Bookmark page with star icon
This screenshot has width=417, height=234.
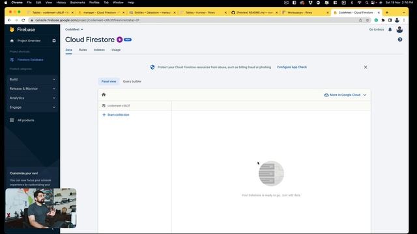pyautogui.click(x=367, y=20)
